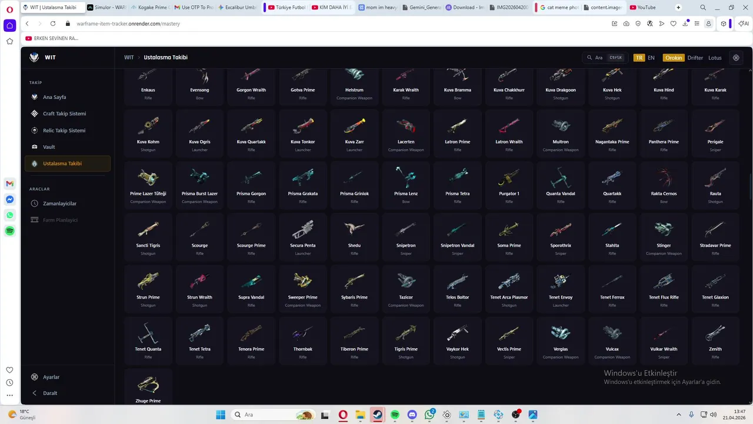Select the Rakta Cernos bow icon

[664, 177]
